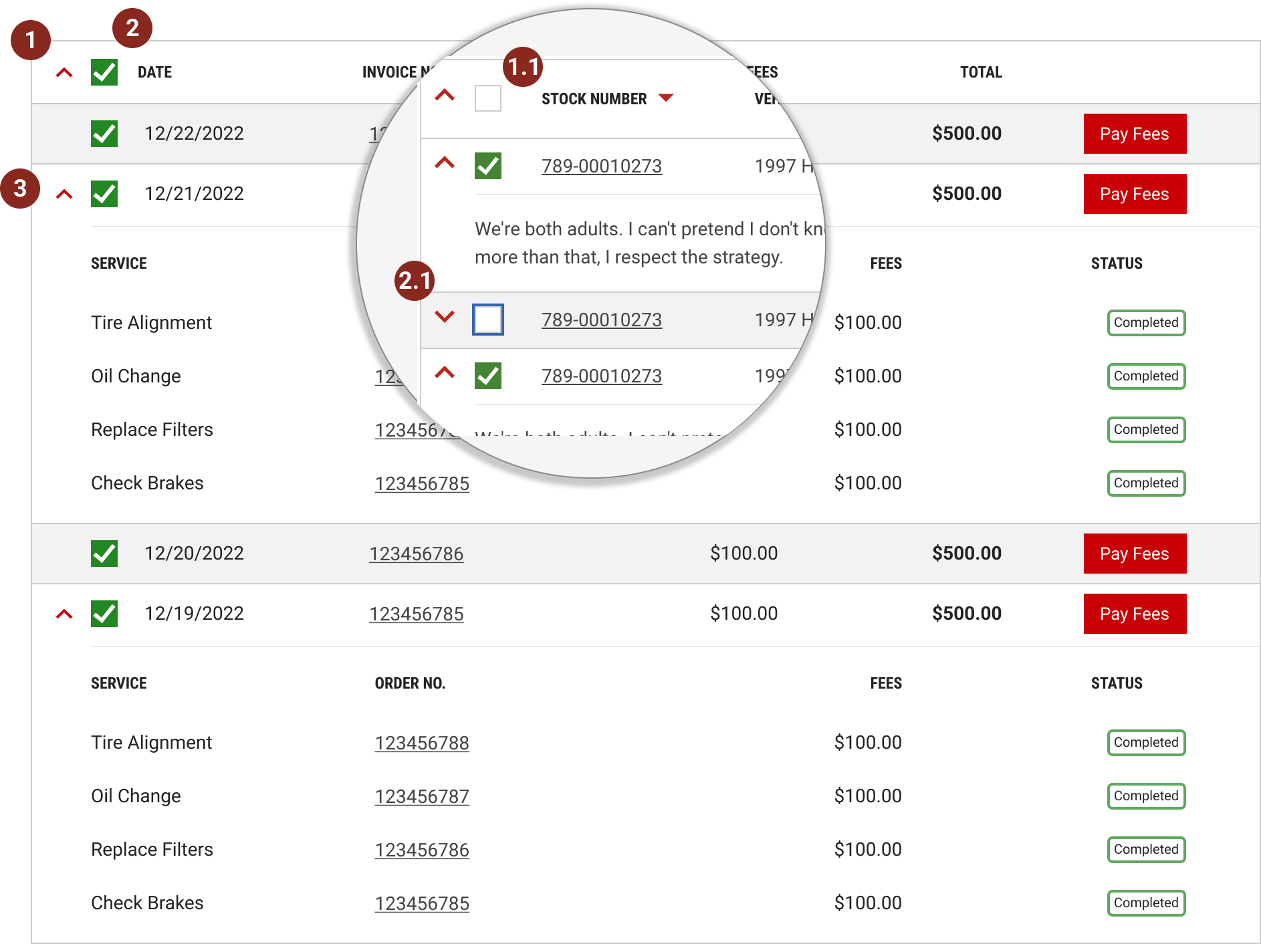Select the DATE column header
The height and width of the screenshot is (944, 1261).
[x=154, y=72]
